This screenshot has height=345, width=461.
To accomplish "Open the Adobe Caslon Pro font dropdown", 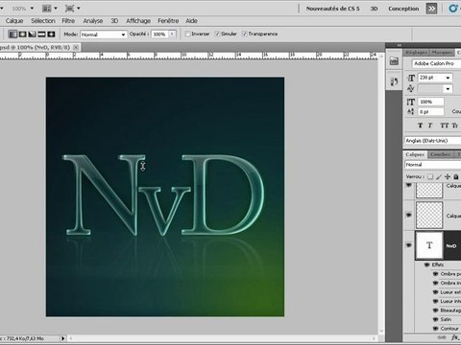I will (x=436, y=63).
